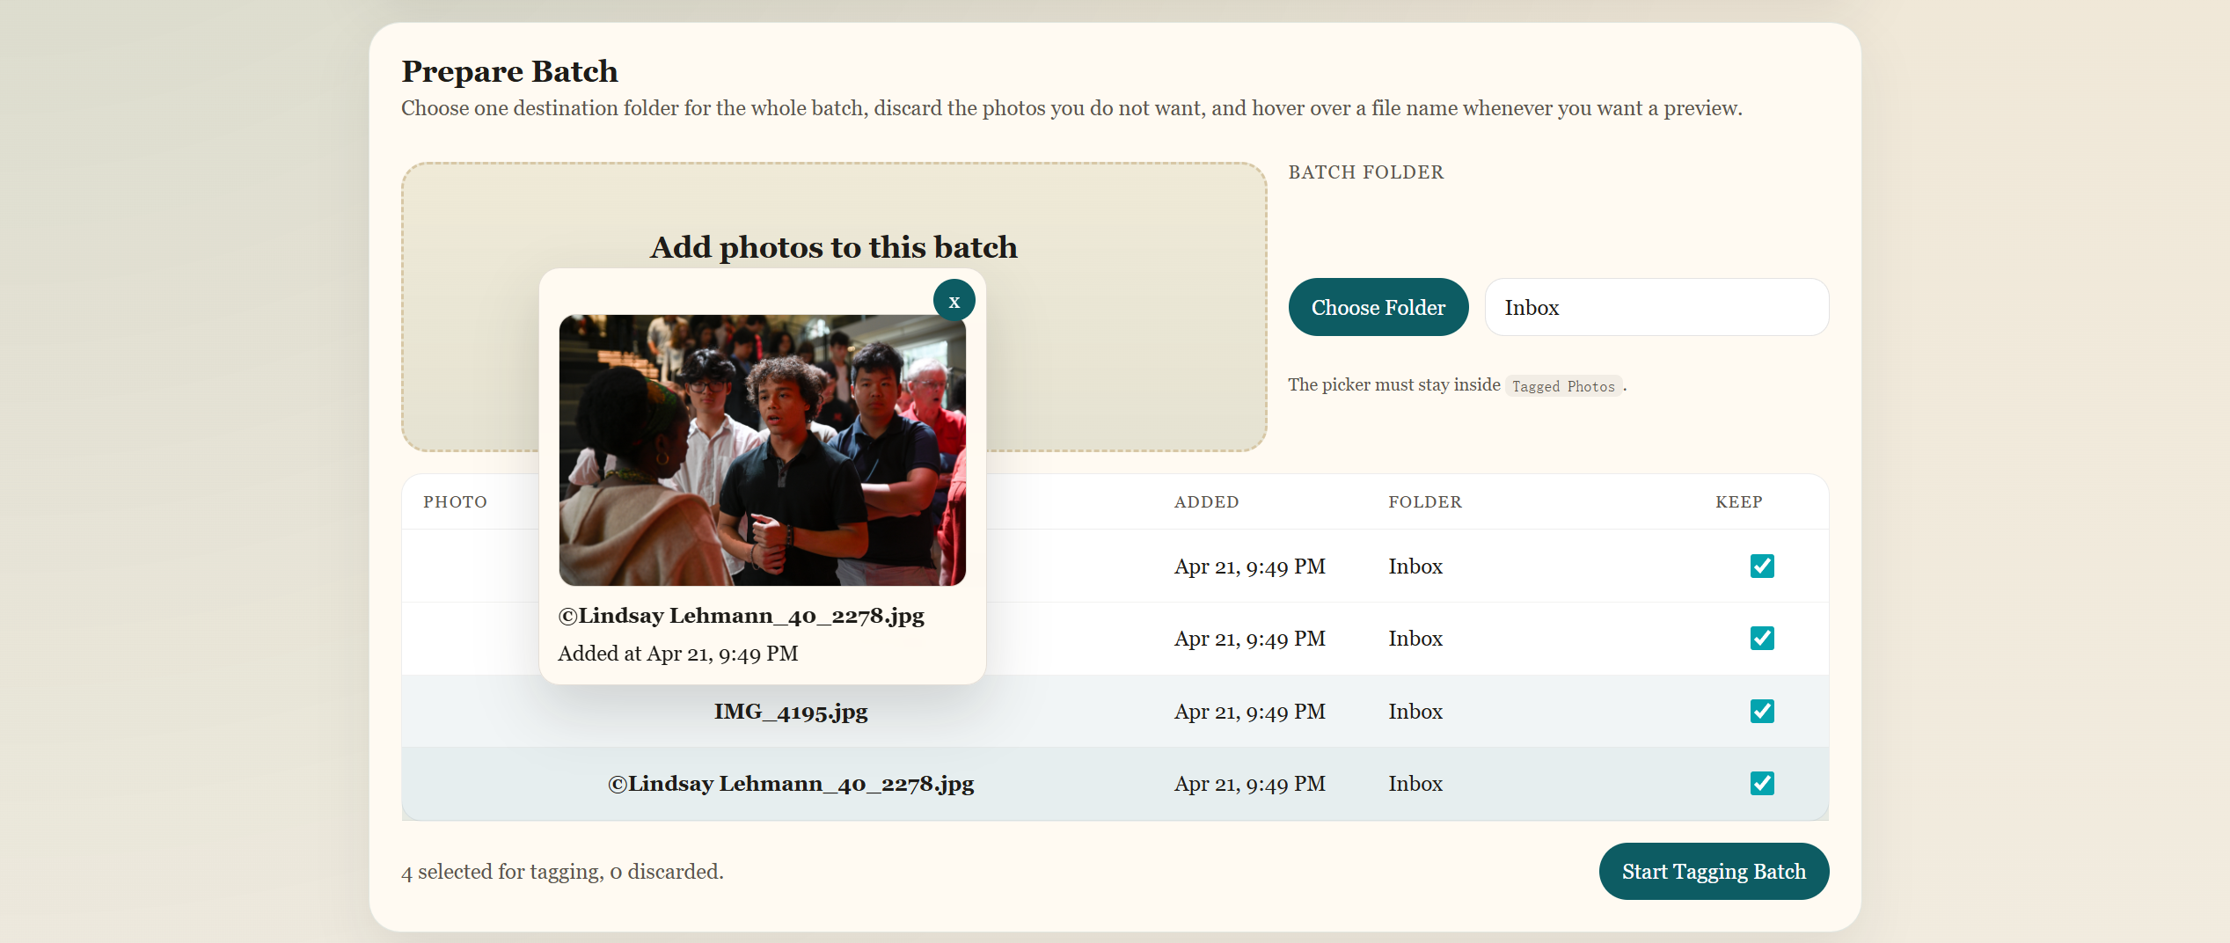The width and height of the screenshot is (2230, 943).
Task: Click the ADDED column header
Action: coord(1206,502)
